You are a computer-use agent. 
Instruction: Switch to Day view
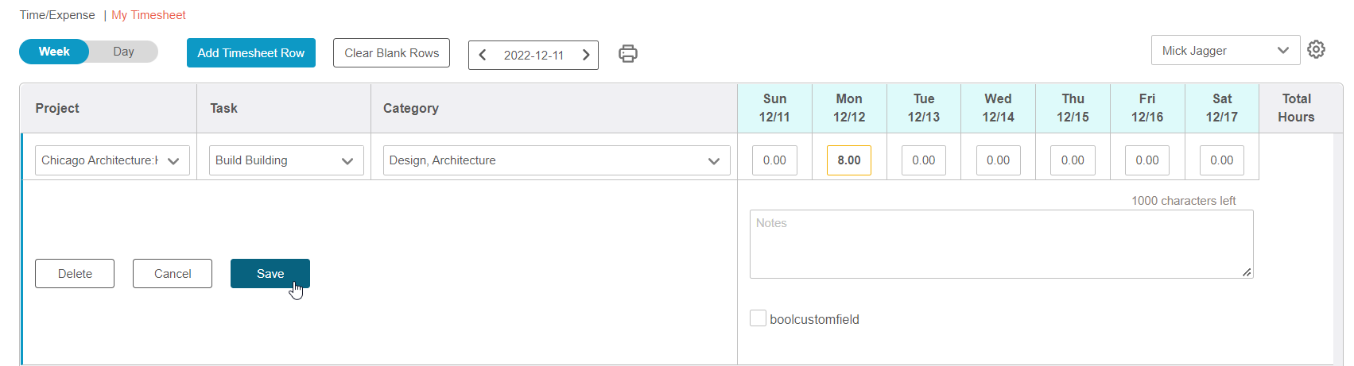(x=123, y=52)
